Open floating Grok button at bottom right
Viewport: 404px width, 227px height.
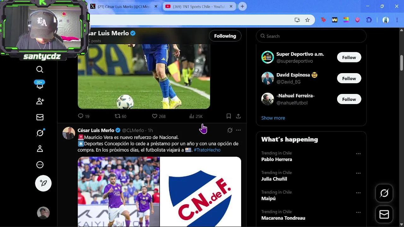tap(384, 193)
